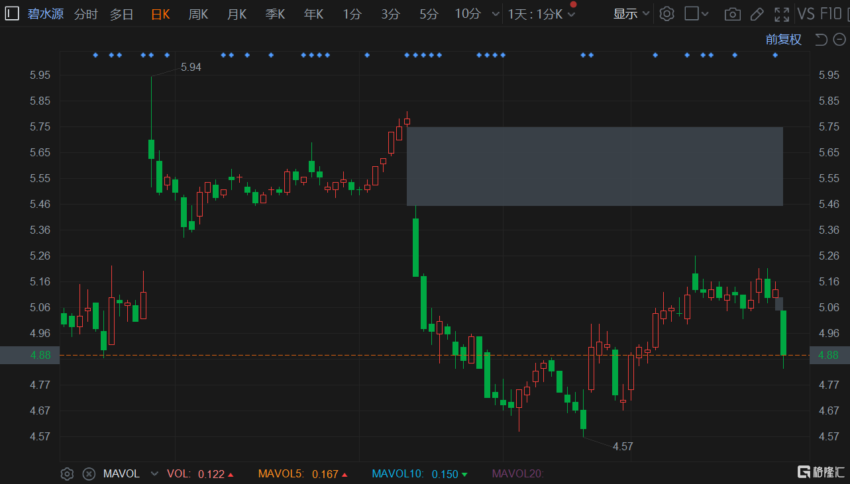Open chart settings gear in top toolbar

click(667, 14)
